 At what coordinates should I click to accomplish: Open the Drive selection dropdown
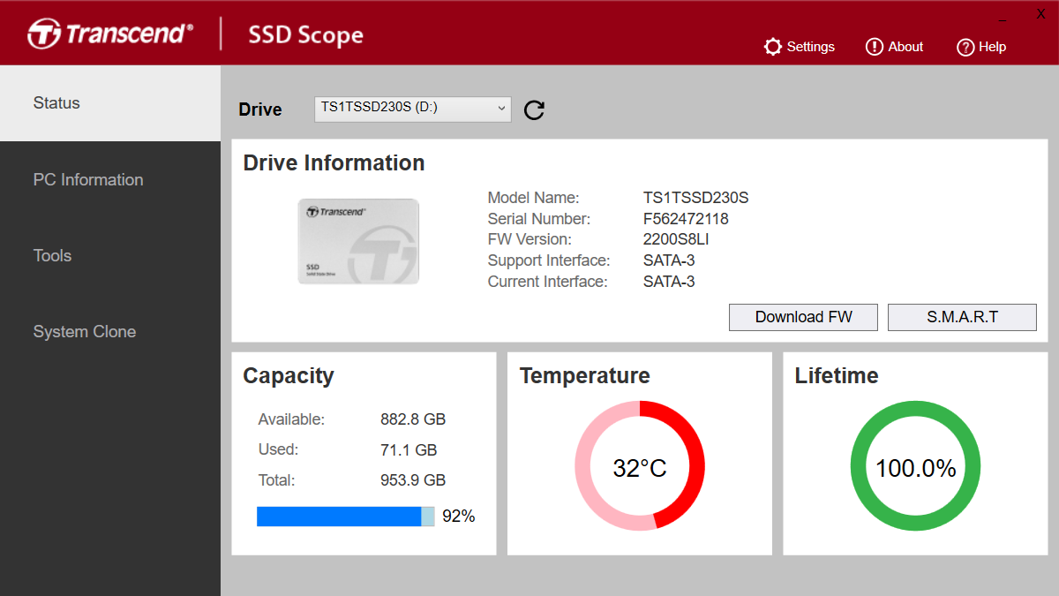(x=412, y=109)
